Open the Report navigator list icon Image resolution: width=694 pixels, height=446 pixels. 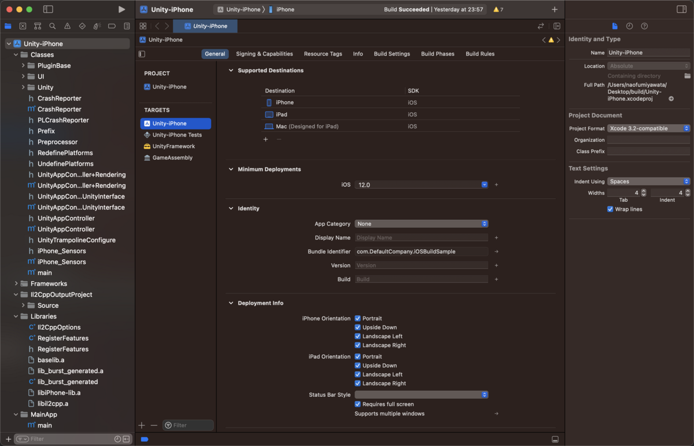coord(125,26)
